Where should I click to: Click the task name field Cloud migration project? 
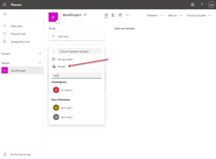80,51
